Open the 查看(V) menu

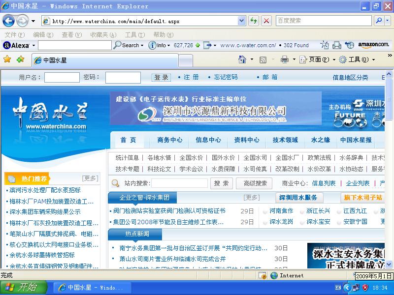[x=72, y=35]
